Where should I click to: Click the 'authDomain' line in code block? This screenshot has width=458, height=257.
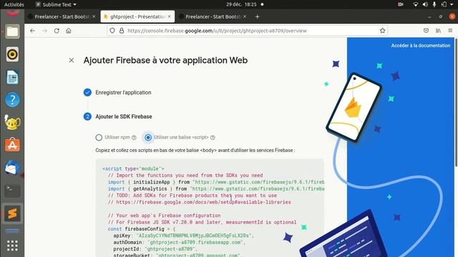click(x=180, y=243)
